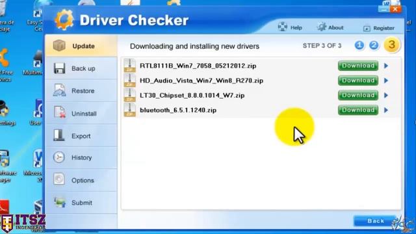This screenshot has width=416, height=234.
Task: Click the Register icon
Action: coord(367,28)
